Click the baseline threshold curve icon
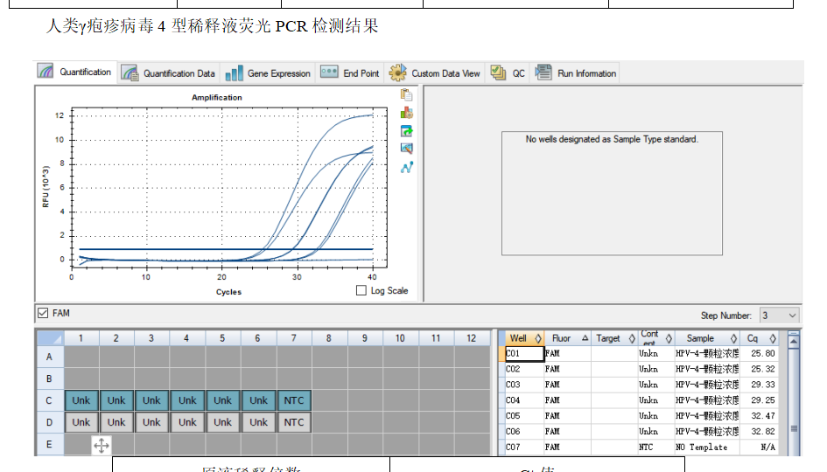The width and height of the screenshot is (827, 472). coord(407,167)
